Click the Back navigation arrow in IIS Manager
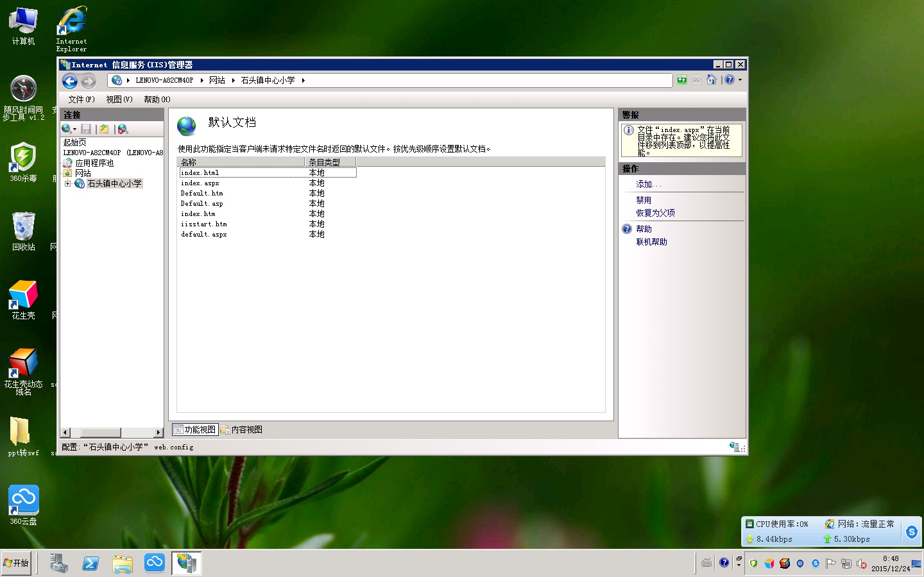This screenshot has height=577, width=924. pos(70,81)
